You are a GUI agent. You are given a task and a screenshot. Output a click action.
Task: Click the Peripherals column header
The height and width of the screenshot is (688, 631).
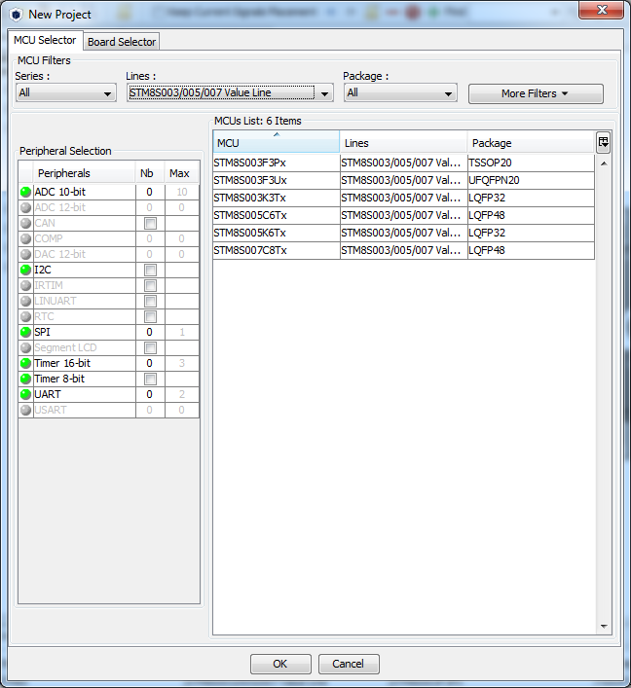coord(84,173)
